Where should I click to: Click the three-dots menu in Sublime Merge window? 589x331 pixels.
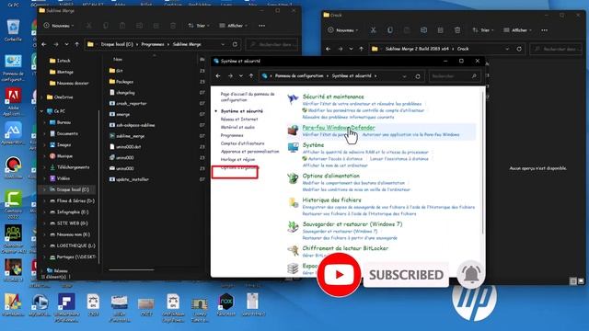[x=261, y=26]
